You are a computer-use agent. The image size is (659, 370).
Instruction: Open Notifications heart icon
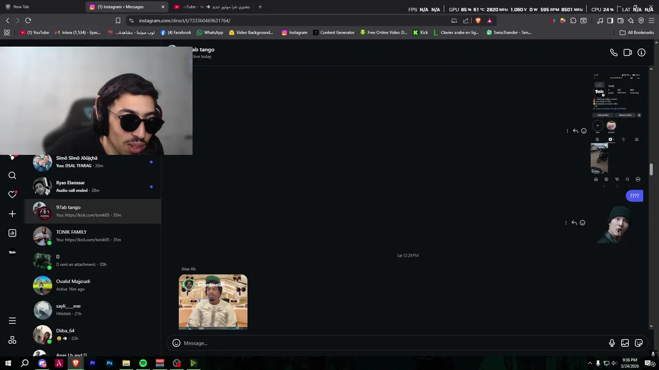12,195
